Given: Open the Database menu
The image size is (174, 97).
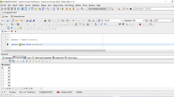Looking at the screenshot, I should click(36, 5).
